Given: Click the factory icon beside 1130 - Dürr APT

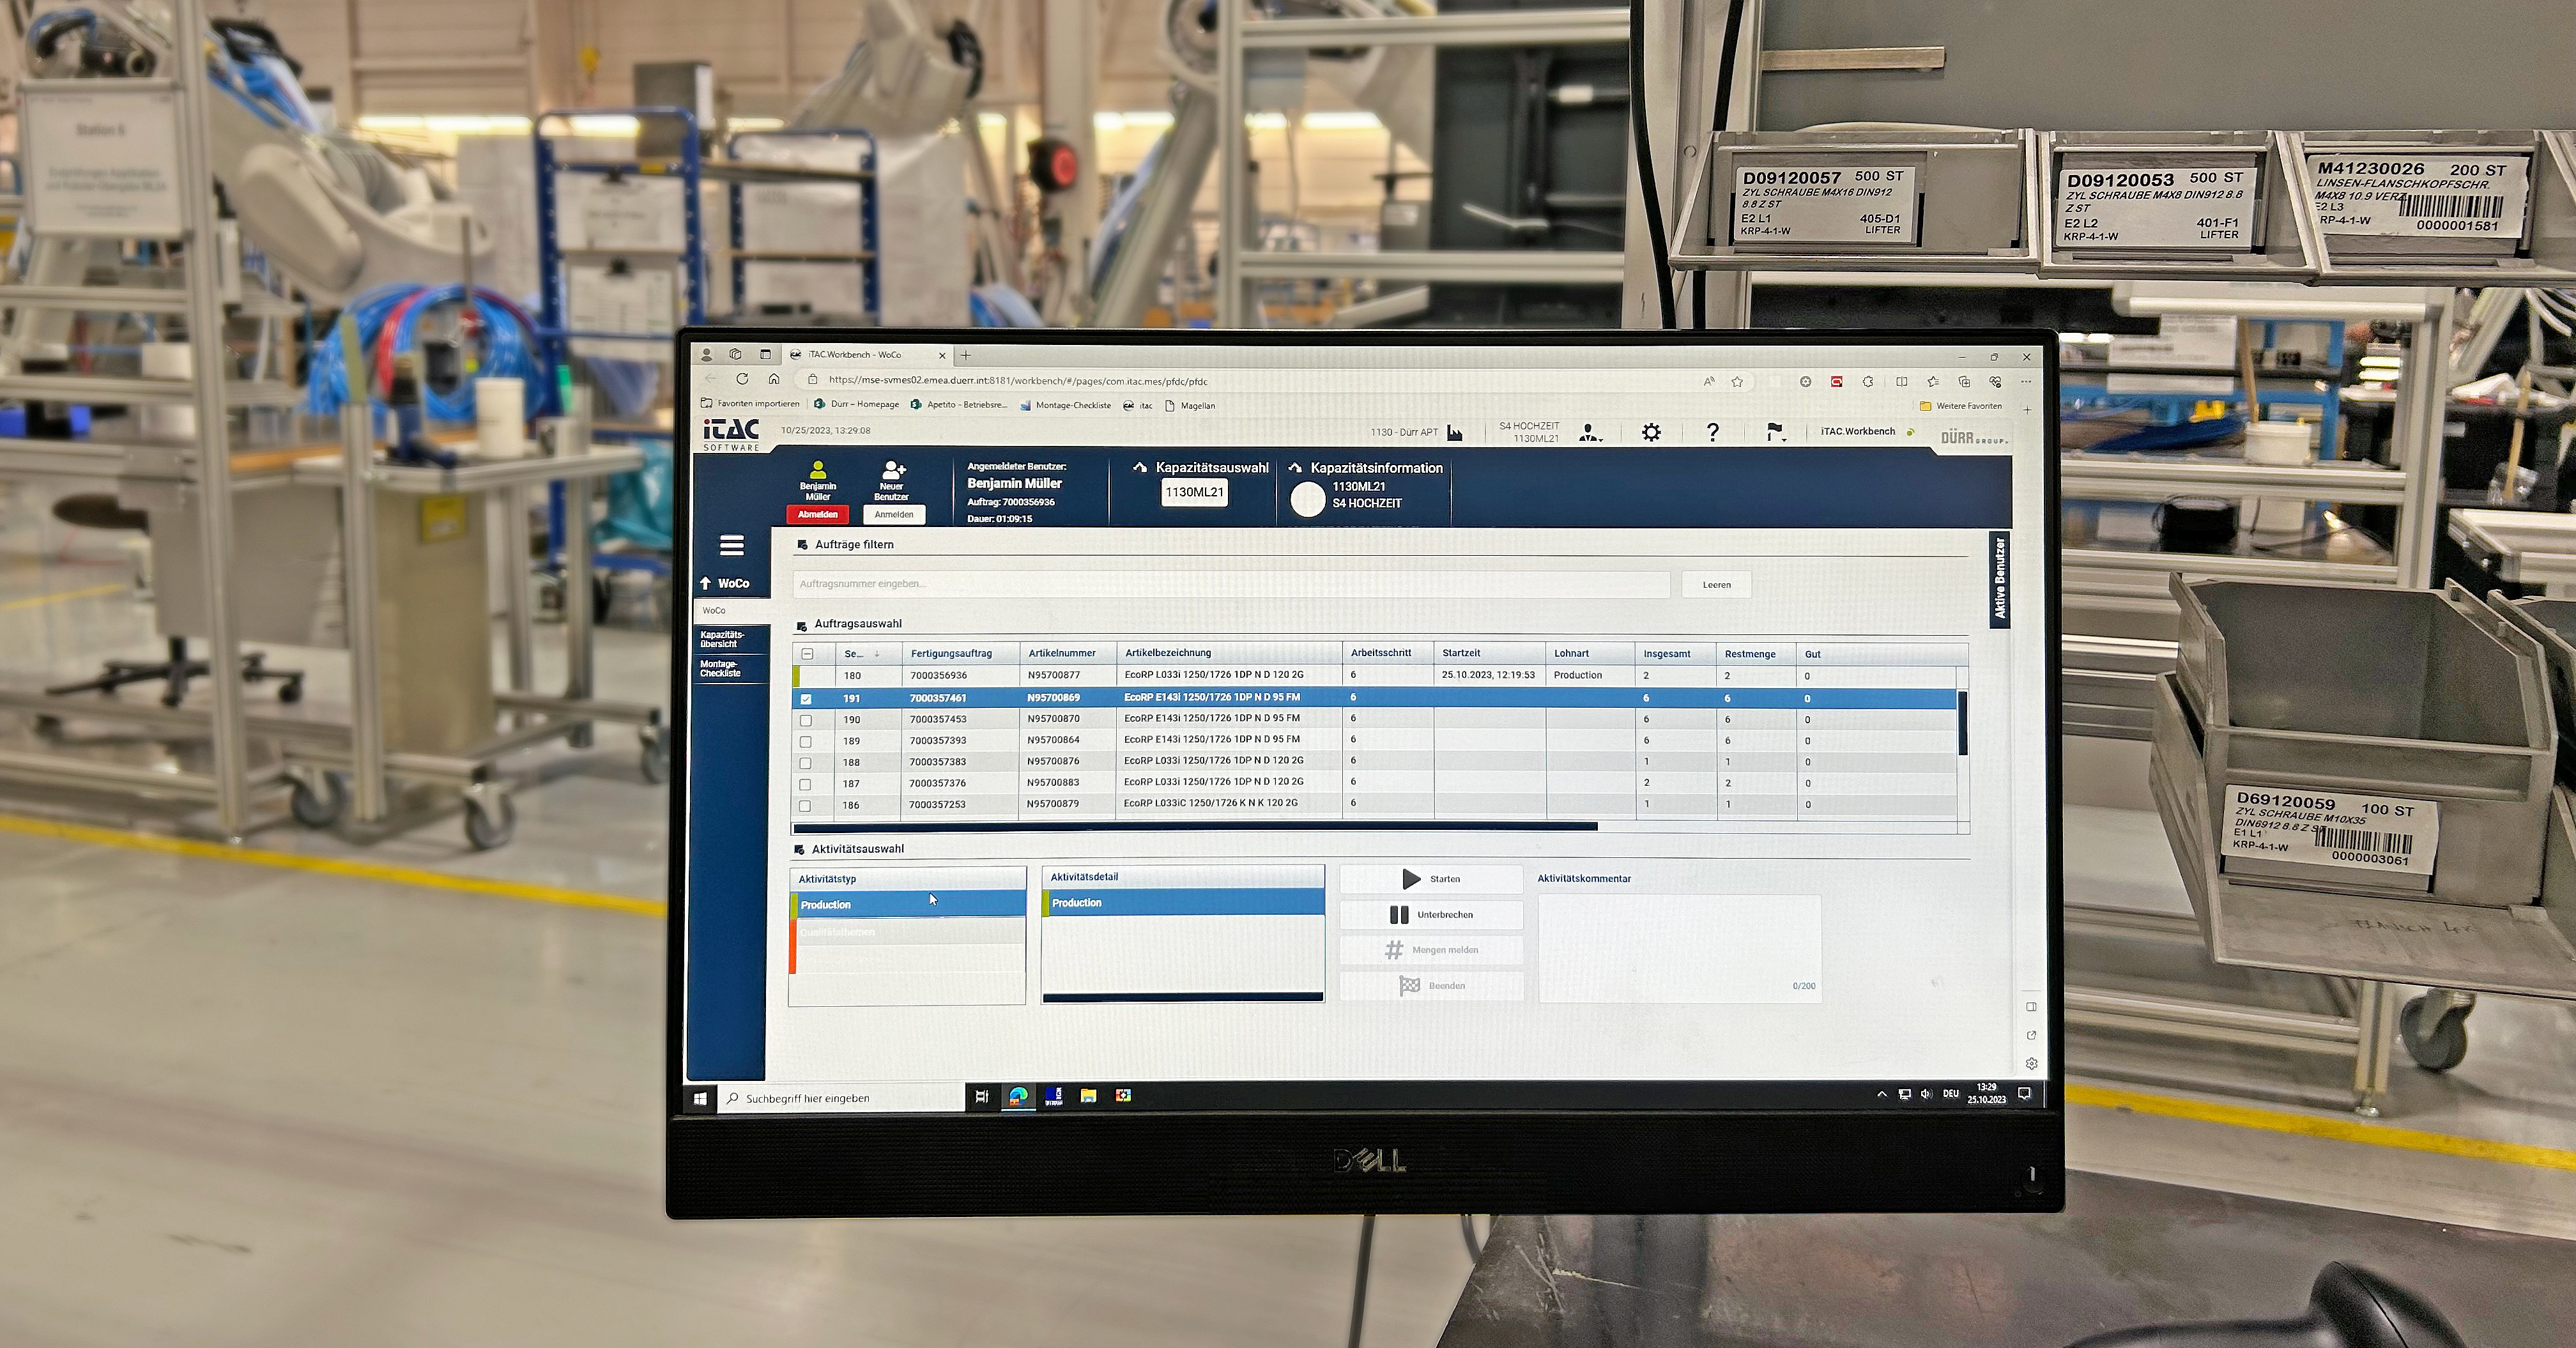Looking at the screenshot, I should (x=1455, y=432).
